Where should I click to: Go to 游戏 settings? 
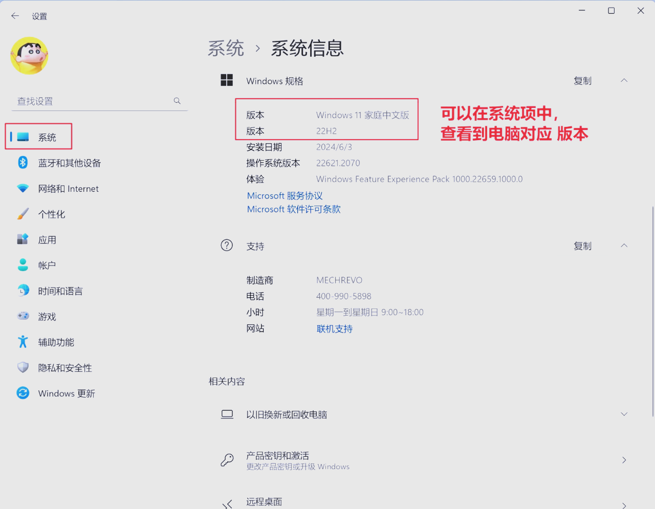(x=47, y=317)
